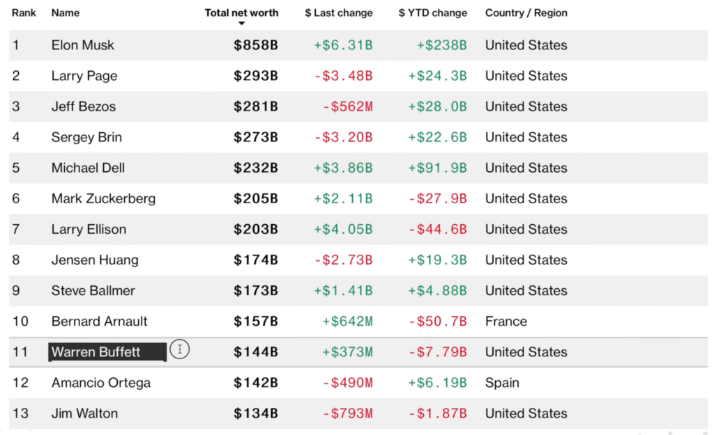Select the Jeff Bezos row name
714x435 pixels.
point(84,106)
